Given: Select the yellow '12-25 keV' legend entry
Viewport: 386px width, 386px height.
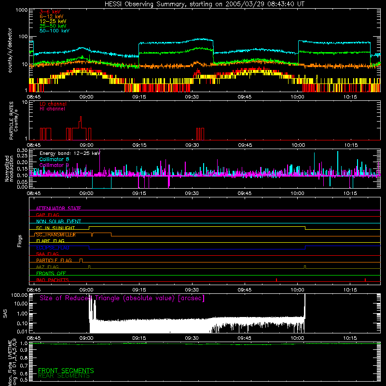Looking at the screenshot, I should [x=53, y=21].
